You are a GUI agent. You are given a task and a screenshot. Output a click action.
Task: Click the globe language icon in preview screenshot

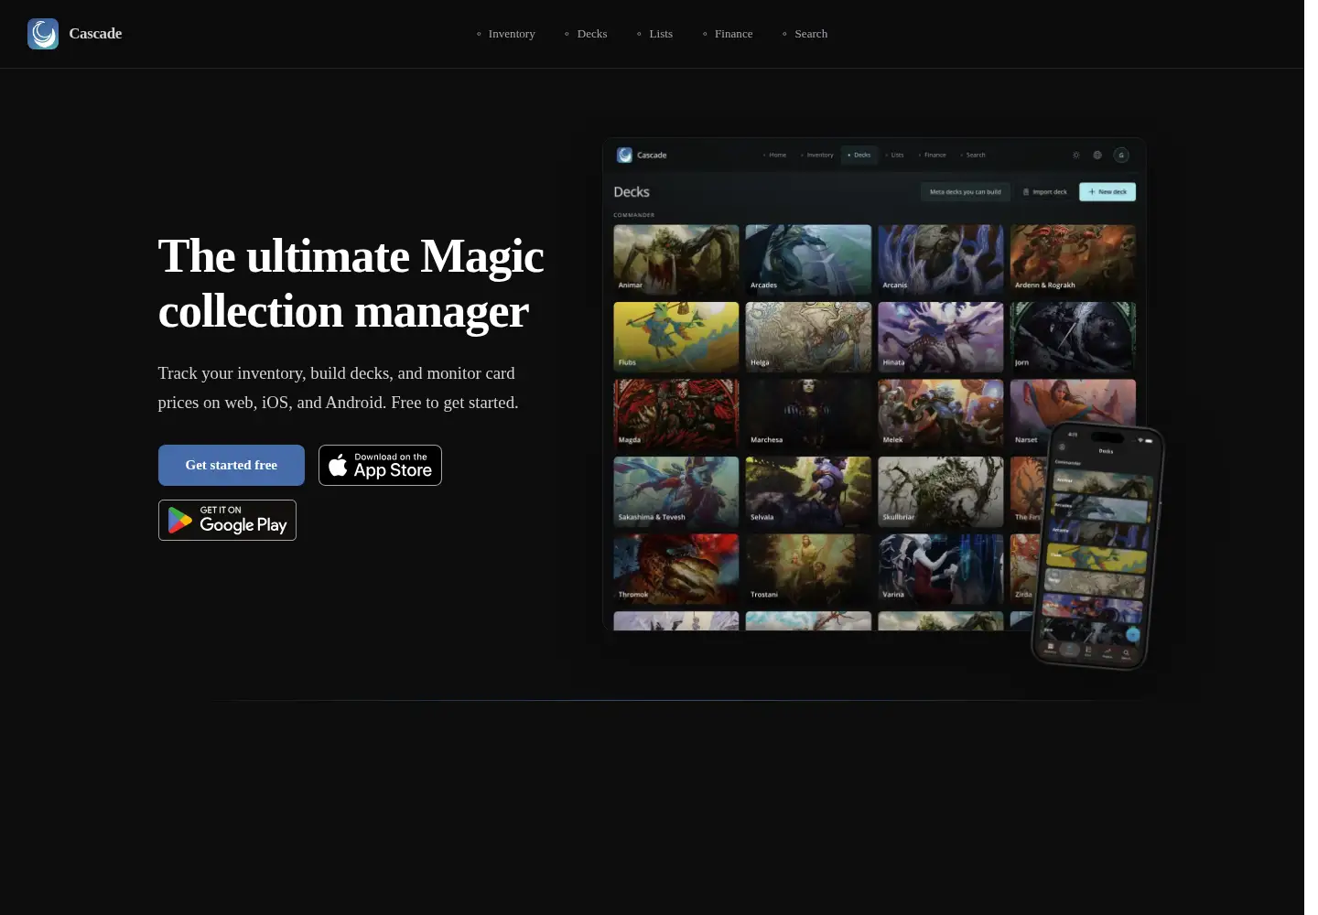click(x=1097, y=155)
